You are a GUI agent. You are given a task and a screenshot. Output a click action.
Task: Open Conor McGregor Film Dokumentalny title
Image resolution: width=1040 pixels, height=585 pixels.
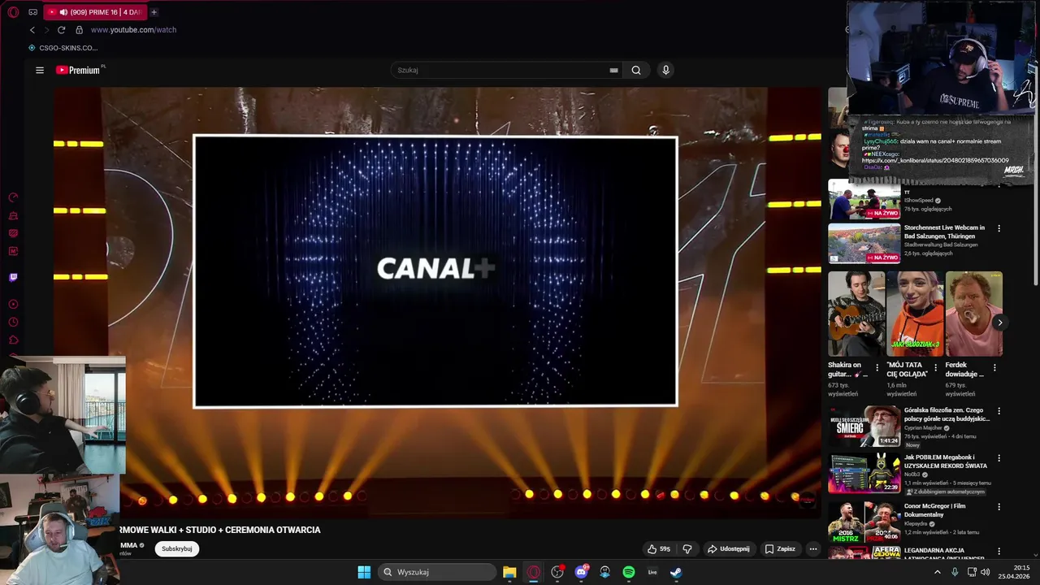[935, 510]
